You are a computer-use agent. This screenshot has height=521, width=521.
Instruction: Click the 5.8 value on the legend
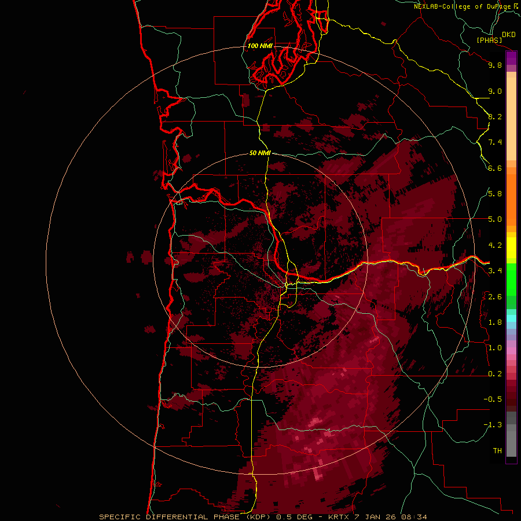tap(495, 194)
